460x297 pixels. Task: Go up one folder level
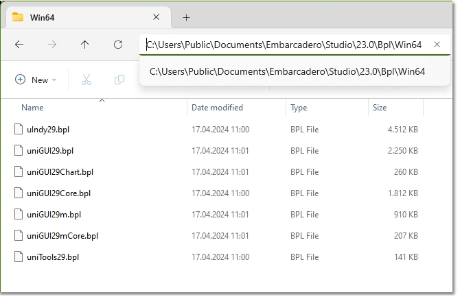(85, 45)
